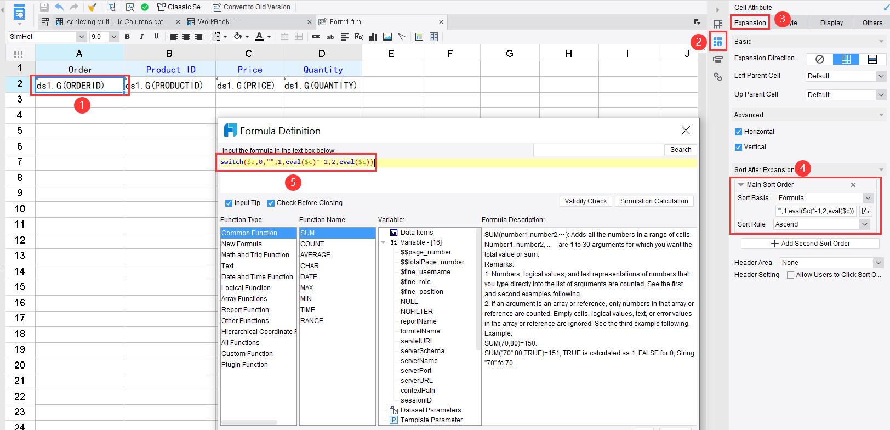890x430 pixels.
Task: Click the Redo arrow icon
Action: point(73,7)
